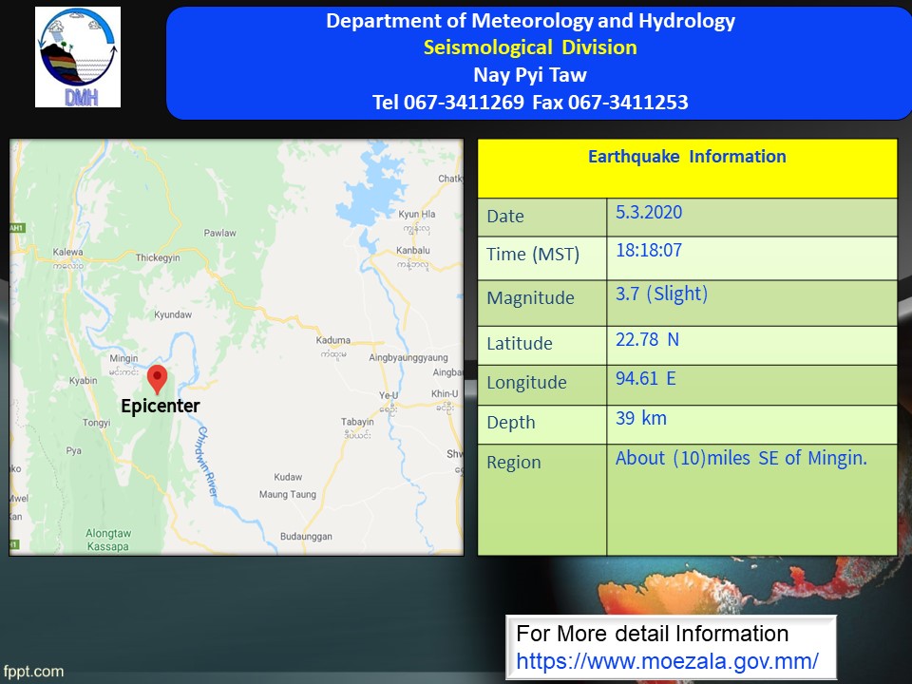Screen dimensions: 912x684
Task: Click 'For More detail Information' text
Action: (652, 634)
